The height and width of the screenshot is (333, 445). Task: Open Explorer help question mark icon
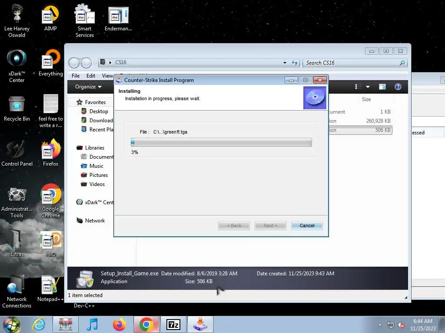pyautogui.click(x=398, y=87)
